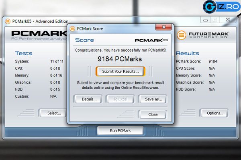Click the Futuremark Corporation orange logo
This screenshot has width=241, height=160.
pyautogui.click(x=182, y=35)
